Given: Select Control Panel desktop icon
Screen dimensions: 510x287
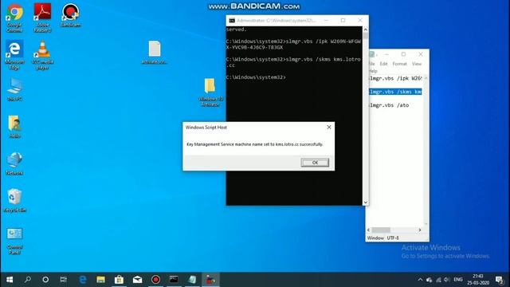Looking at the screenshot, I should click(x=14, y=241).
